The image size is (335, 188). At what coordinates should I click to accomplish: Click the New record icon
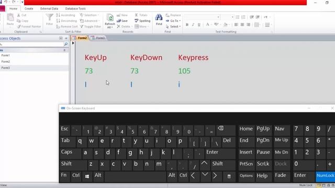click(x=119, y=15)
